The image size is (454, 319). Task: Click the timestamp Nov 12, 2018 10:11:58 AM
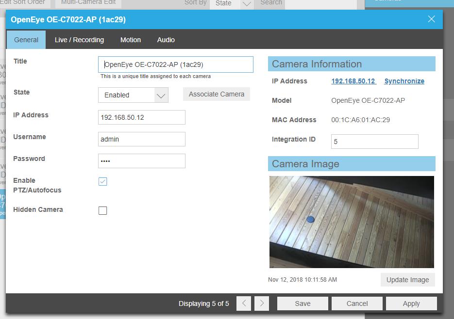click(303, 280)
